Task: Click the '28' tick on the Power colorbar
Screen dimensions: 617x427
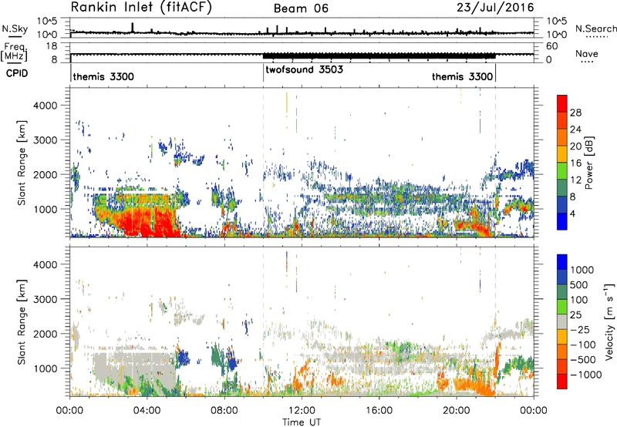Action: (x=575, y=113)
